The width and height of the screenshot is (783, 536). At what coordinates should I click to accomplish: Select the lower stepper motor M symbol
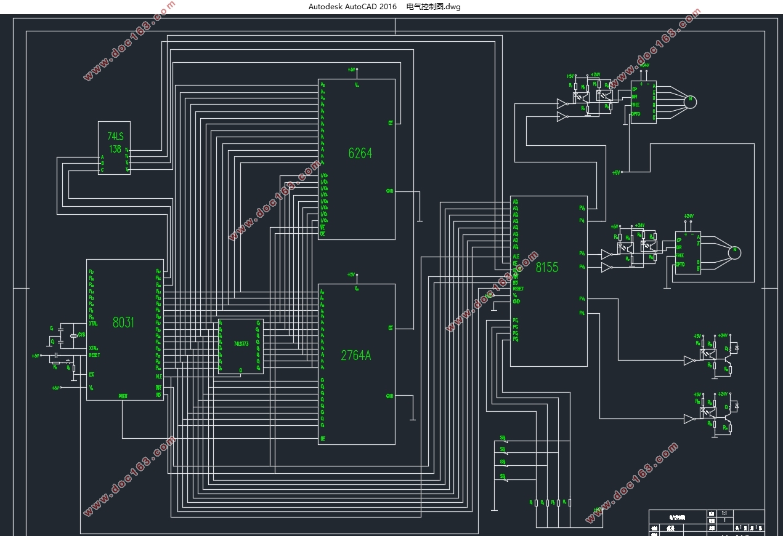tap(734, 252)
